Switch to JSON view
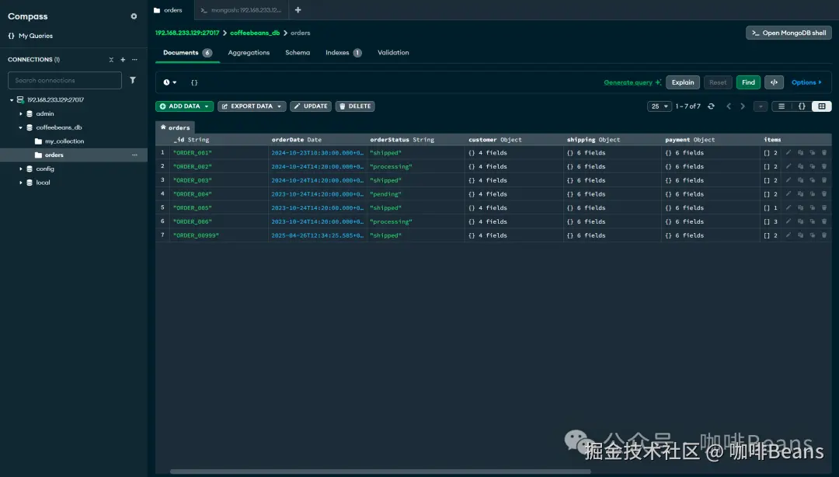Viewport: 839px width, 477px height. click(802, 106)
